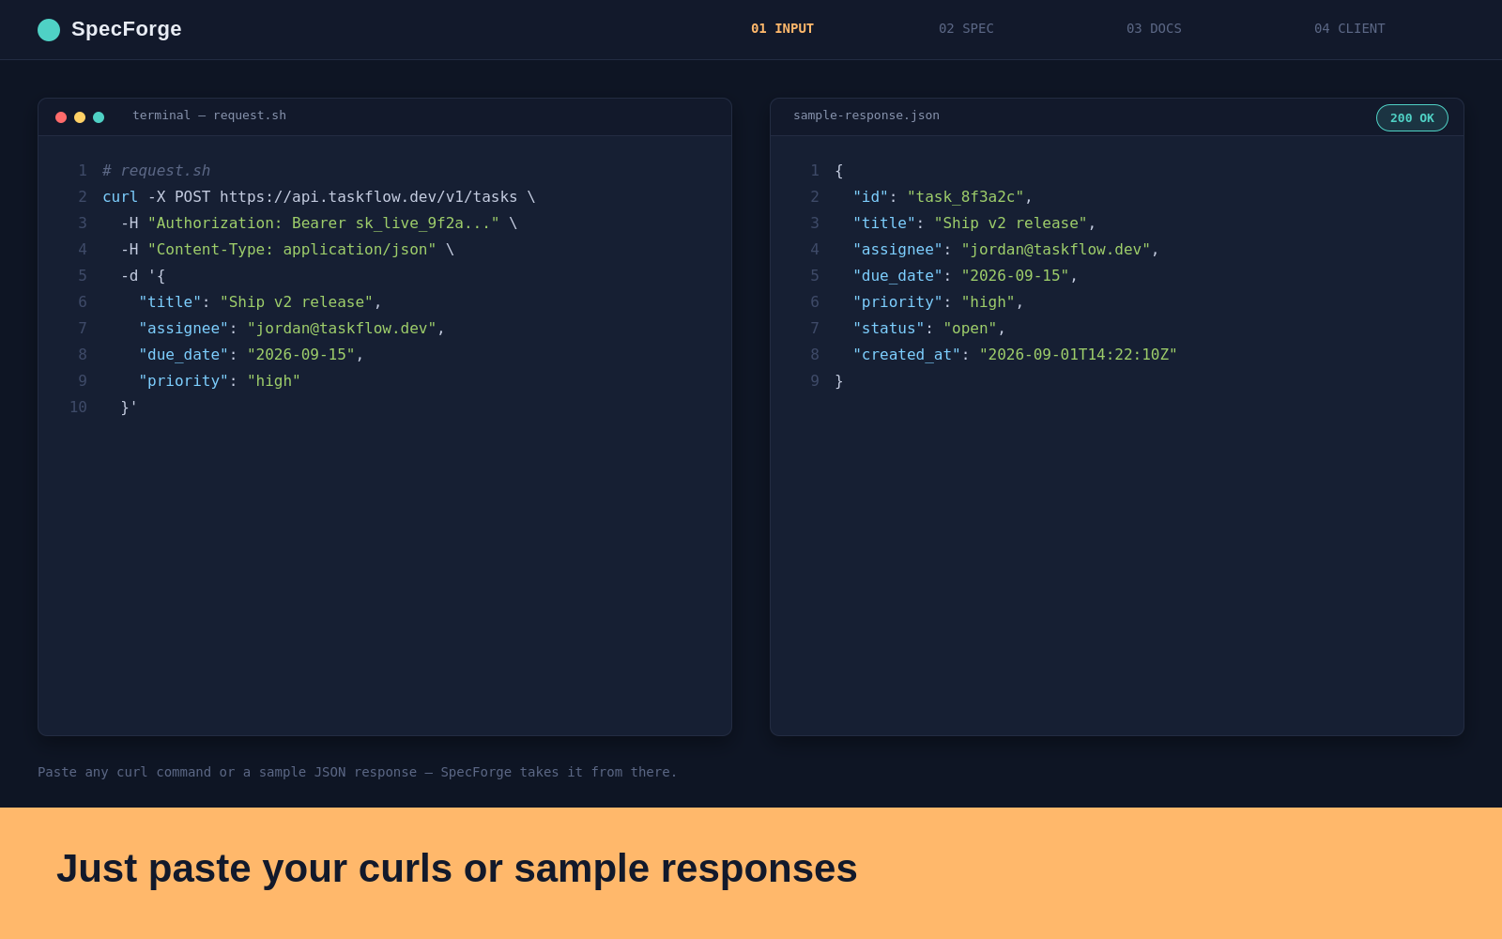Click the "status": "open" line
Viewport: 1502px width, 939px height.
929,329
